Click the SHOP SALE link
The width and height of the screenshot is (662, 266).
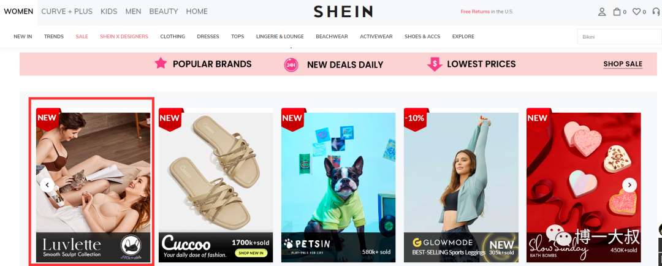pyautogui.click(x=623, y=64)
